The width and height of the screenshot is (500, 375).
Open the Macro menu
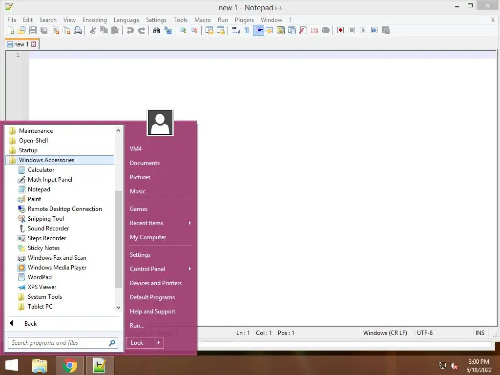(x=203, y=20)
